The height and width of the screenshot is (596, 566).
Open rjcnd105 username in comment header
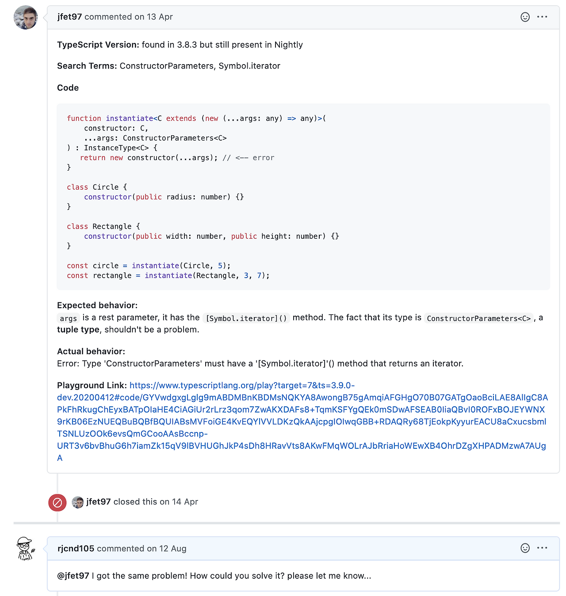pyautogui.click(x=76, y=549)
